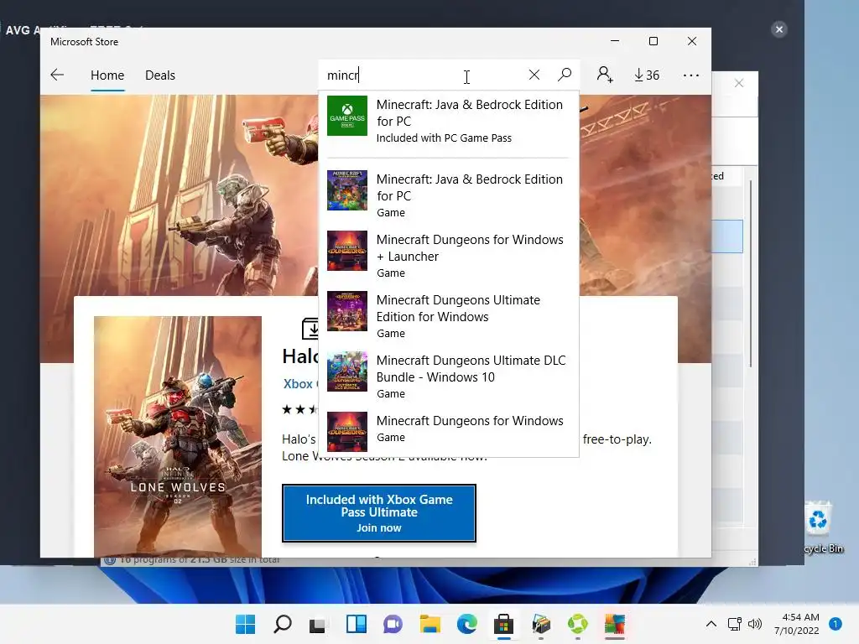Open the Recycle Bin desktop icon
This screenshot has height=644, width=859.
pos(820,527)
